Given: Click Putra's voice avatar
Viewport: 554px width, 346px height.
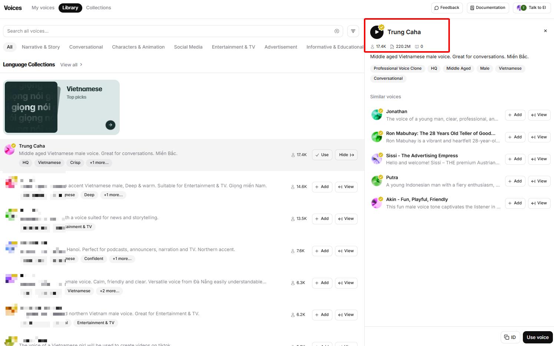Looking at the screenshot, I should point(377,181).
